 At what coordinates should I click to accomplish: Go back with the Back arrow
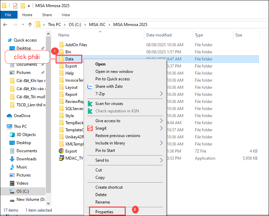click(x=5, y=25)
